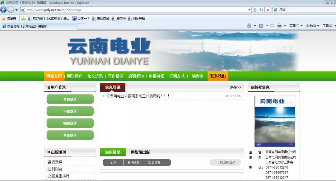Switch to the 当前目录 tab
Screen dimensions: 336x181
click(x=113, y=152)
